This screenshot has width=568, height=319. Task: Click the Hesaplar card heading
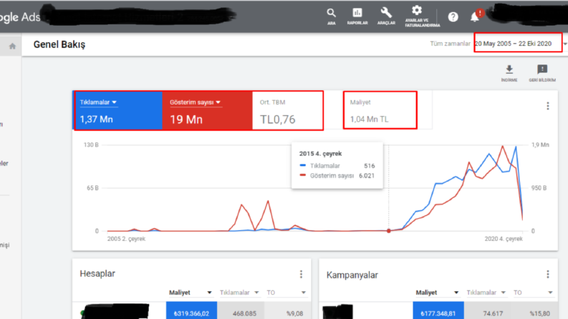click(x=97, y=274)
